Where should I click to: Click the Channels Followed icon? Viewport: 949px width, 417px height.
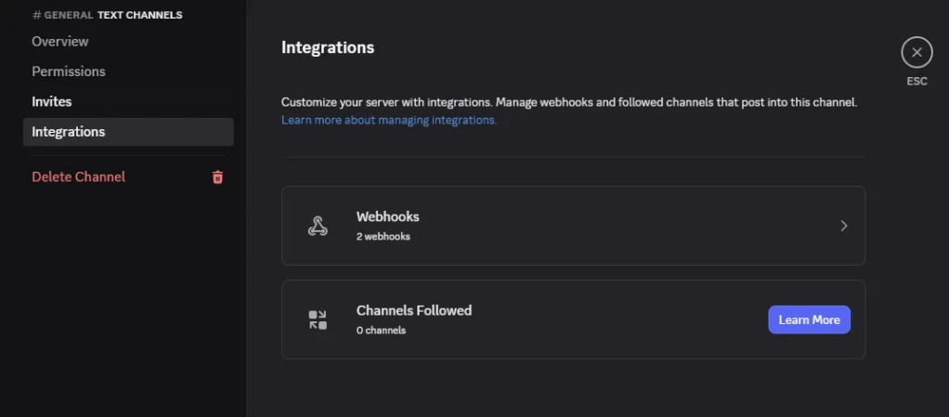pos(318,319)
